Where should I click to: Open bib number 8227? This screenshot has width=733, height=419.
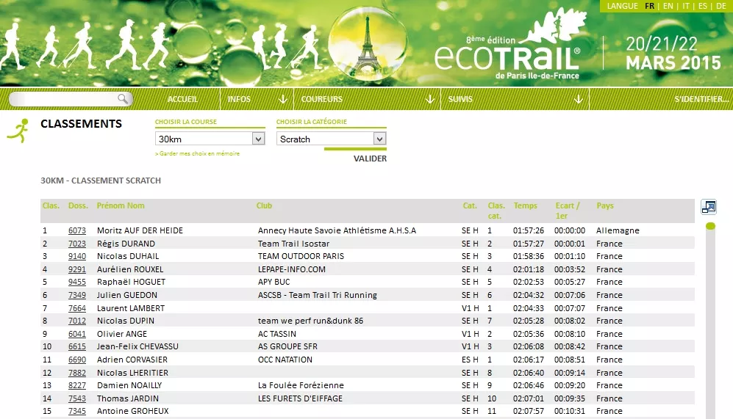(x=77, y=385)
